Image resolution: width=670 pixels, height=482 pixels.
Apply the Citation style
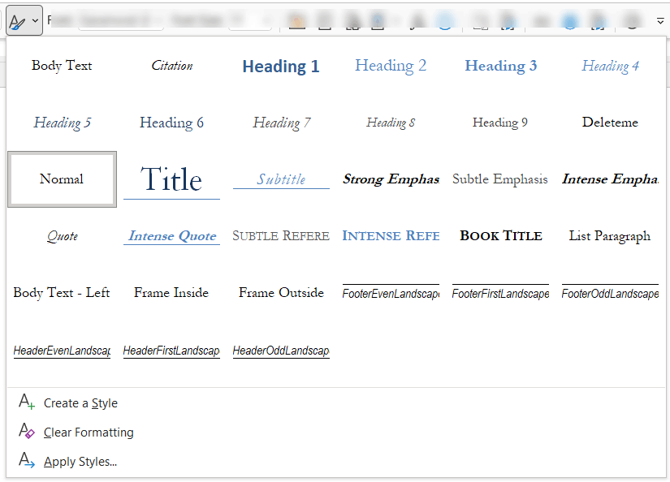tap(172, 66)
